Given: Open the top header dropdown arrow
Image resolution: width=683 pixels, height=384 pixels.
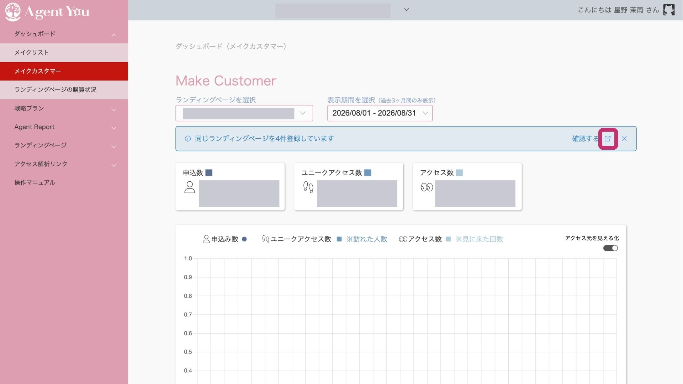Looking at the screenshot, I should (407, 10).
